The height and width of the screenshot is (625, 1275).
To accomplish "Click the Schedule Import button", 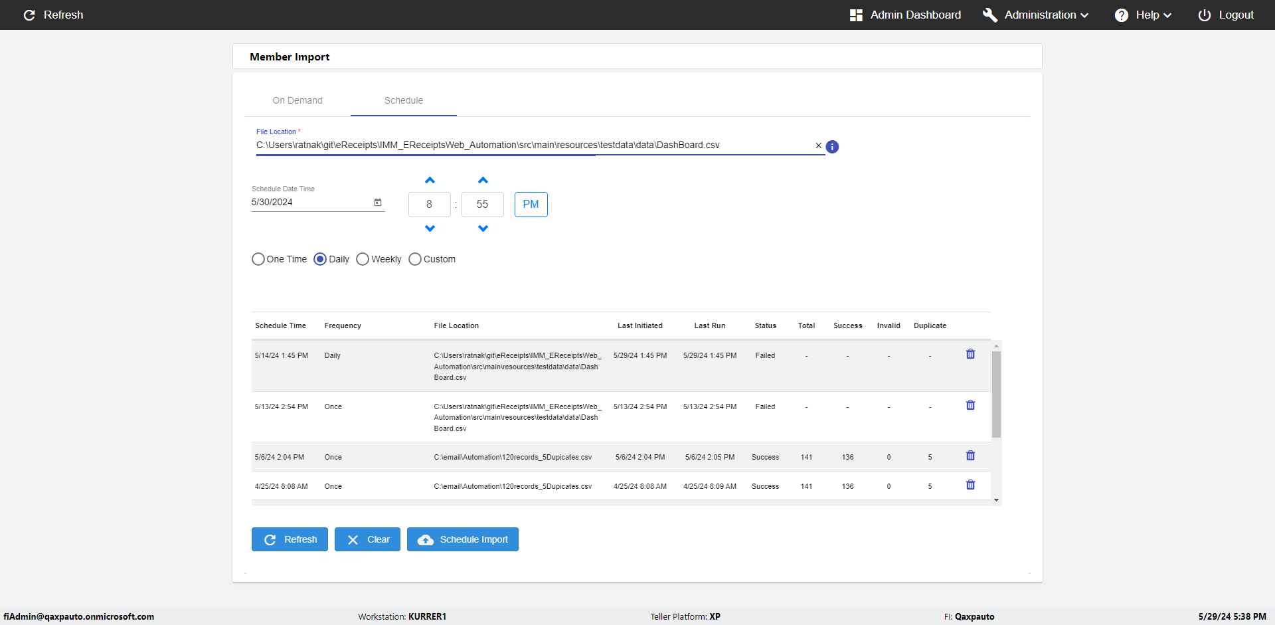I will 463,539.
